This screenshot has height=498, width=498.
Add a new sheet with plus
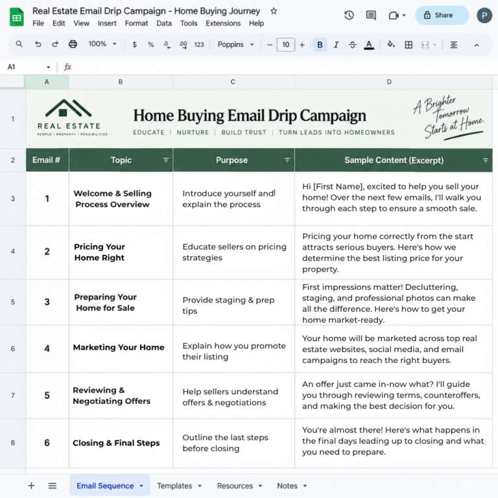[31, 486]
